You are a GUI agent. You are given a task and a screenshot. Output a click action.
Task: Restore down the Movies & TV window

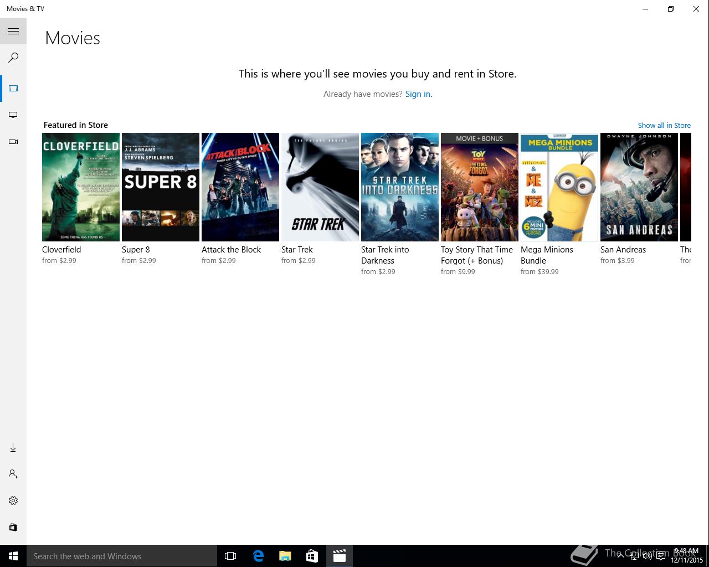(671, 9)
